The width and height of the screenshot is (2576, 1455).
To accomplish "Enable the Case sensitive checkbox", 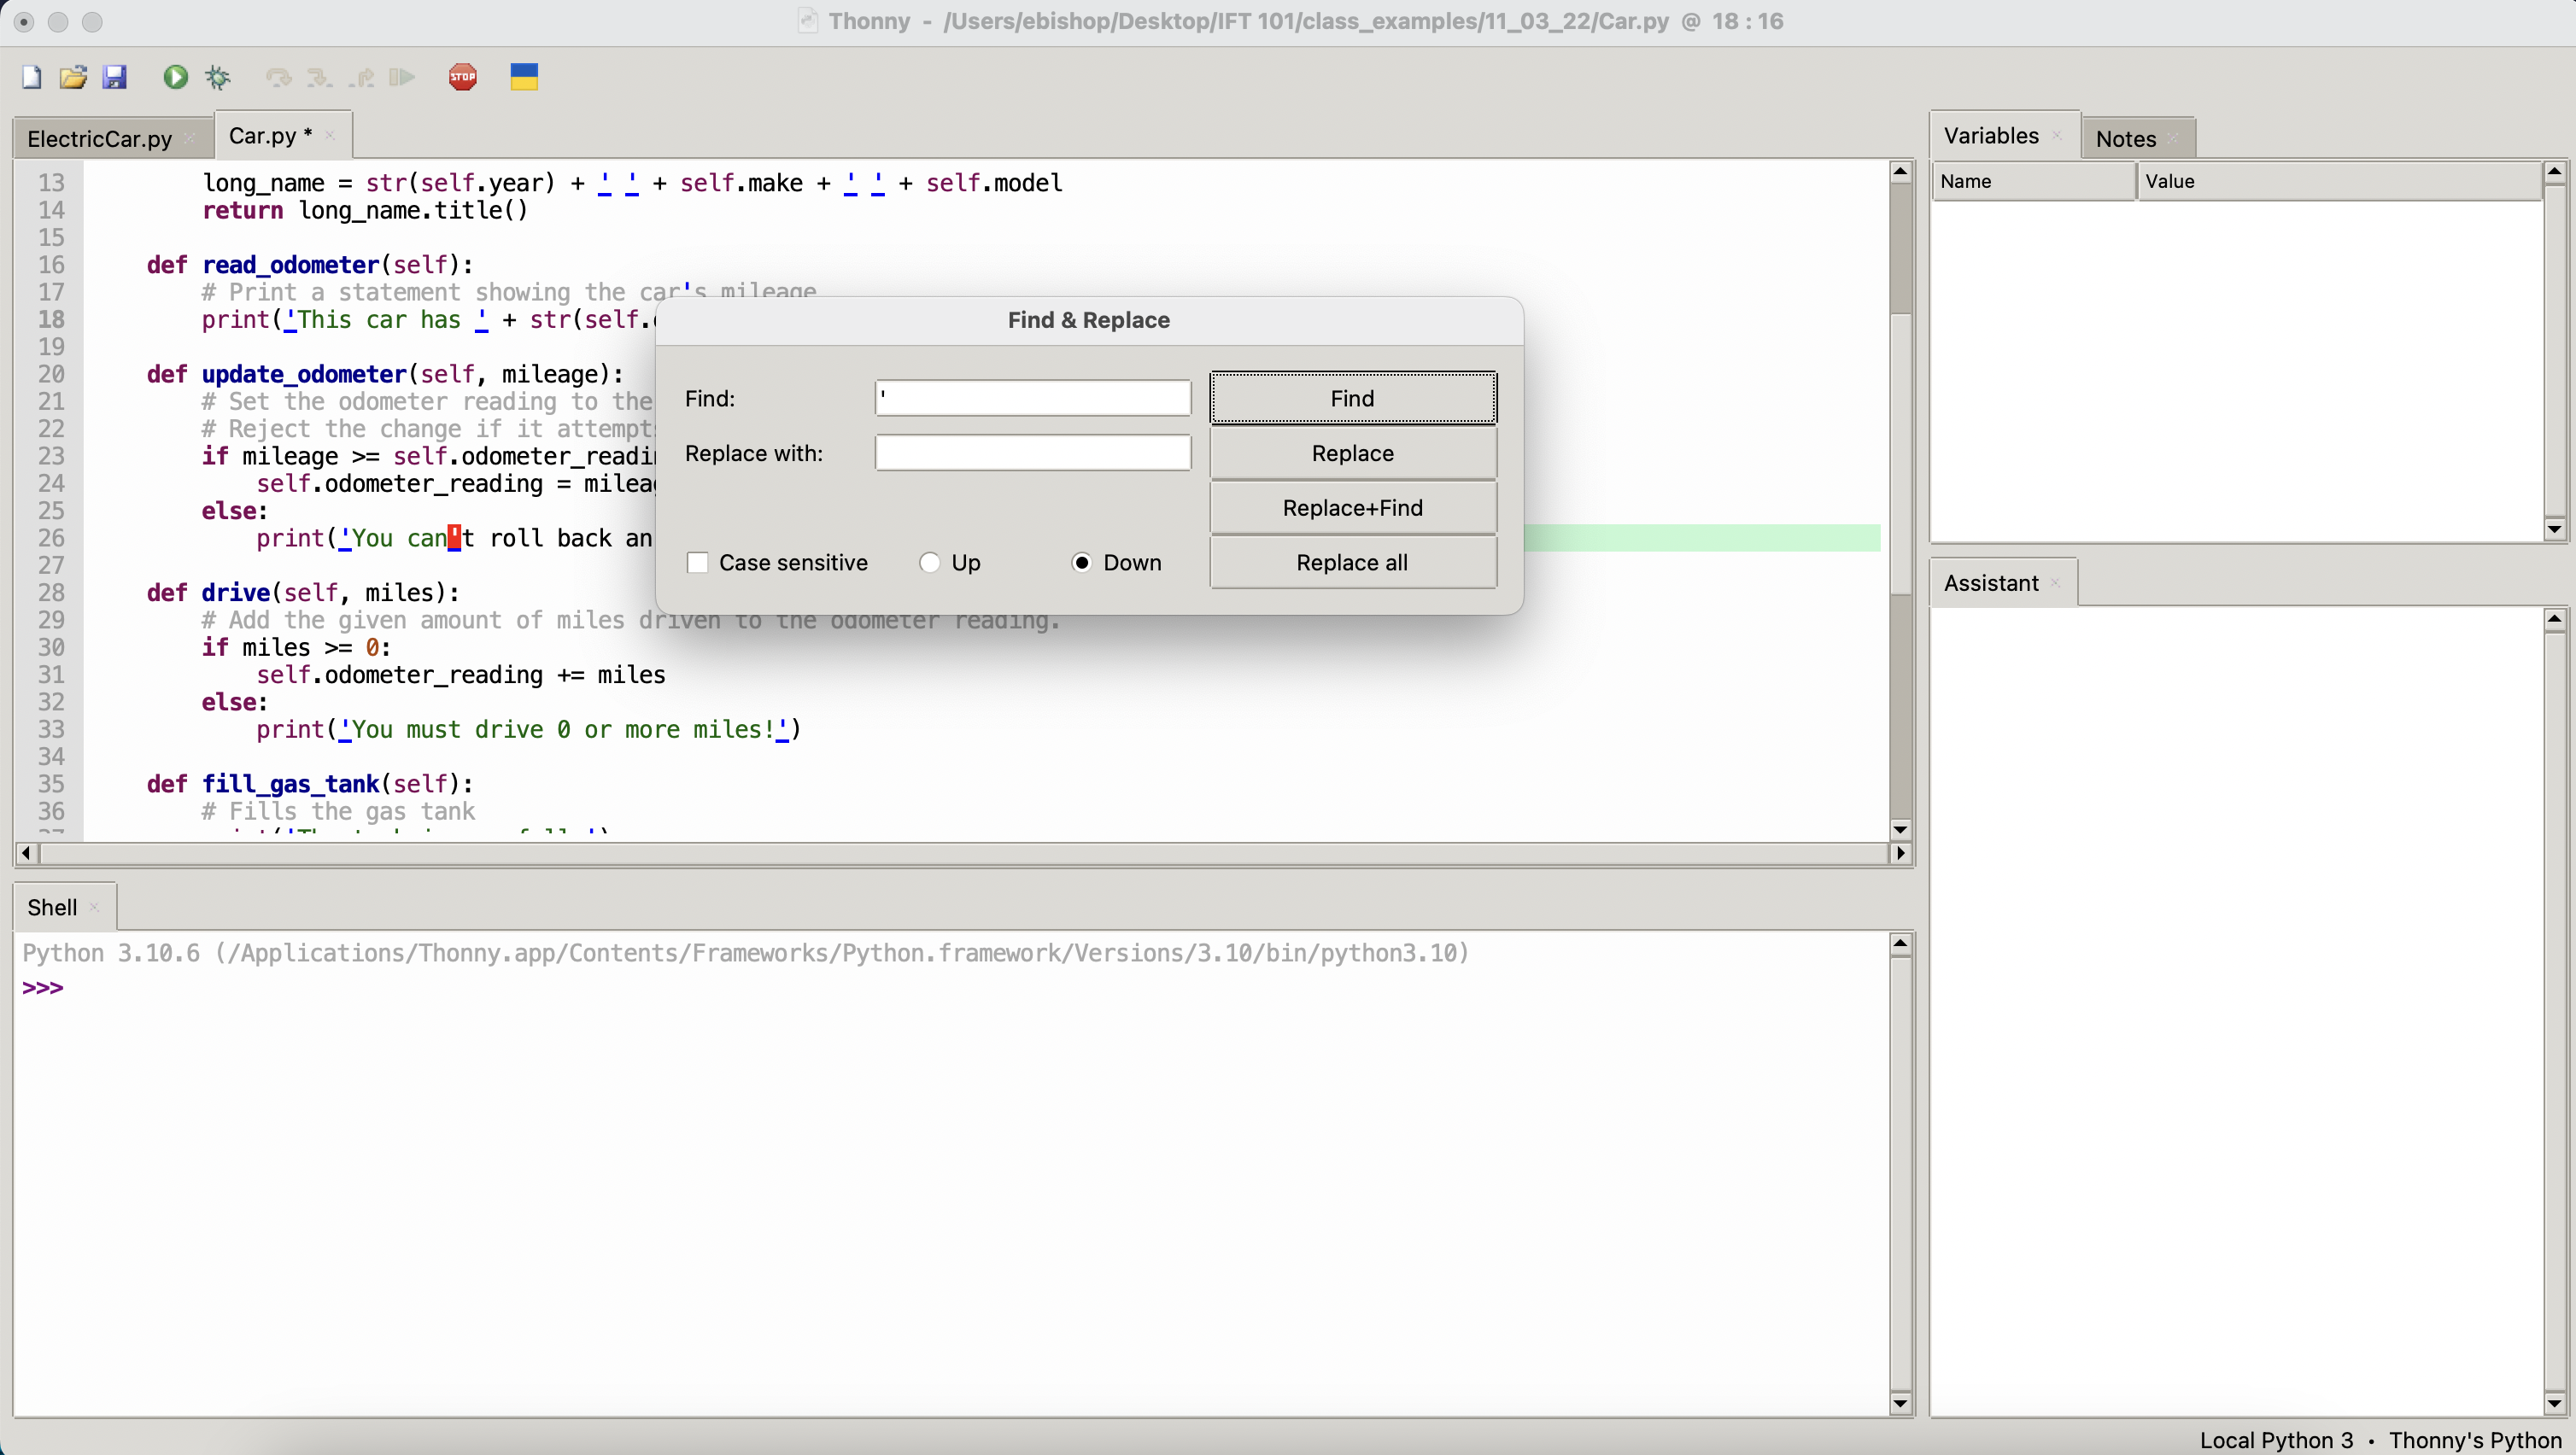I will click(x=698, y=562).
